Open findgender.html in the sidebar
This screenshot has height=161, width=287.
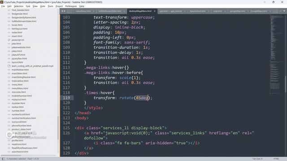[x=20, y=14]
